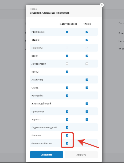Viewport: 124px width, 163px height.
Task: Toggle editing checkbox for Врачи
Action: [x=67, y=56]
